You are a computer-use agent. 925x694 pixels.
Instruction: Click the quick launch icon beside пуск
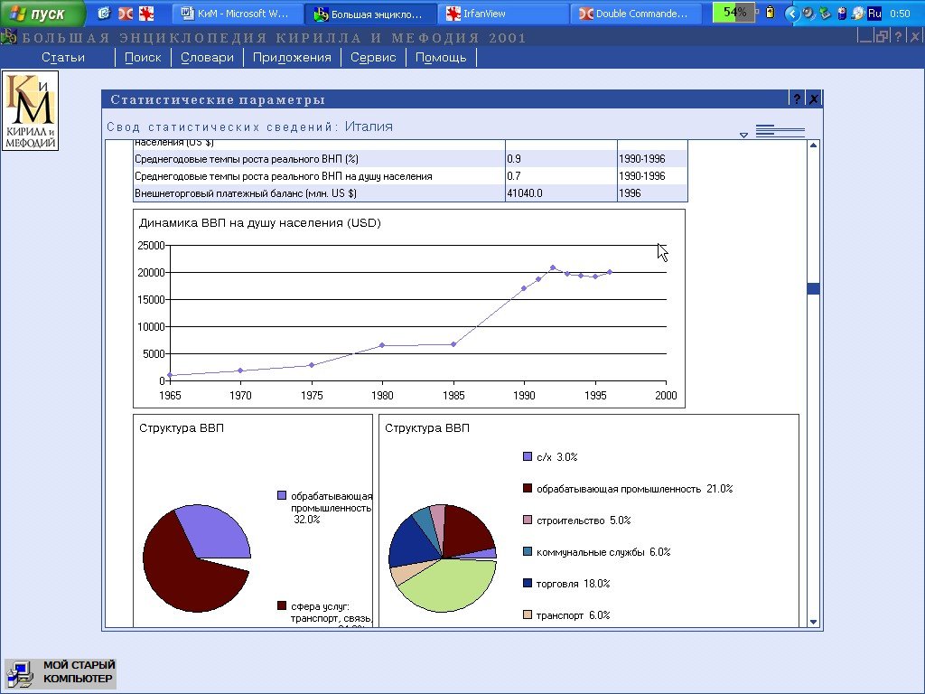pyautogui.click(x=105, y=14)
